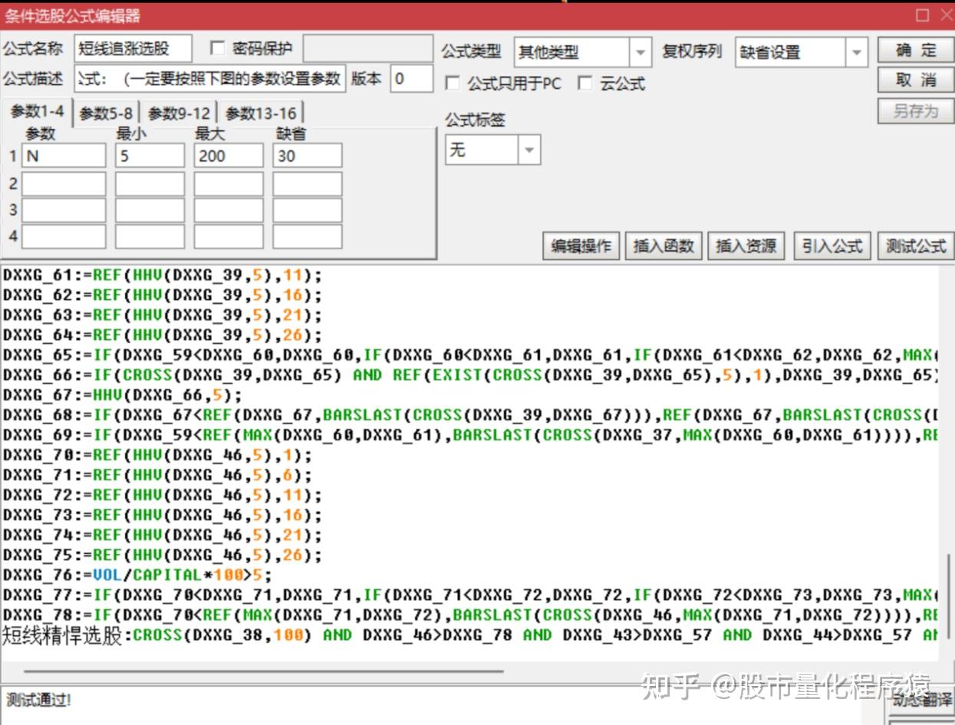Click the code line DXXG_61
Image resolution: width=955 pixels, height=725 pixels.
pos(163,275)
